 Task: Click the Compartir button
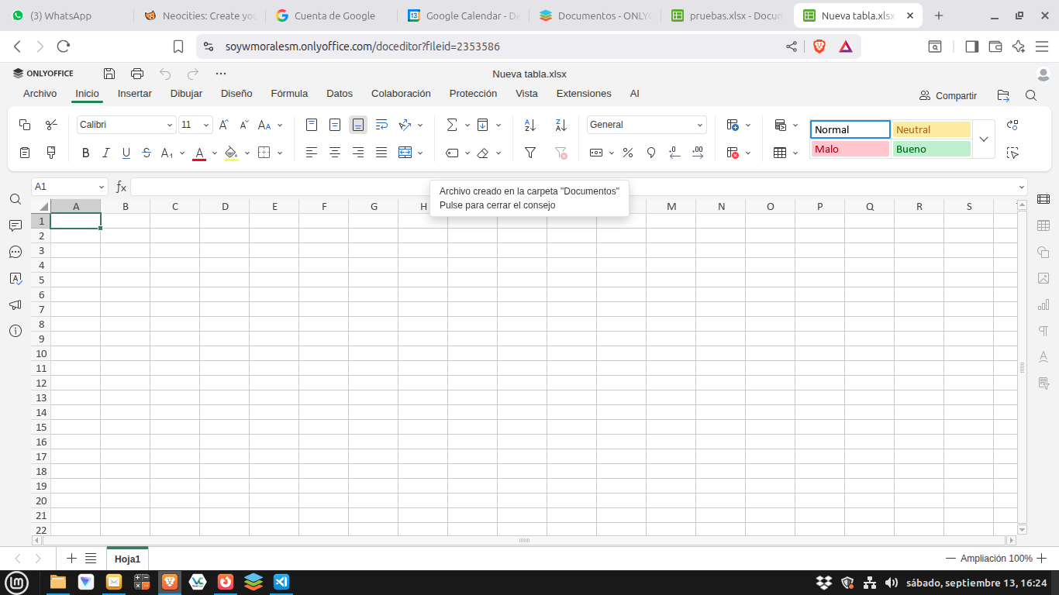pos(948,95)
